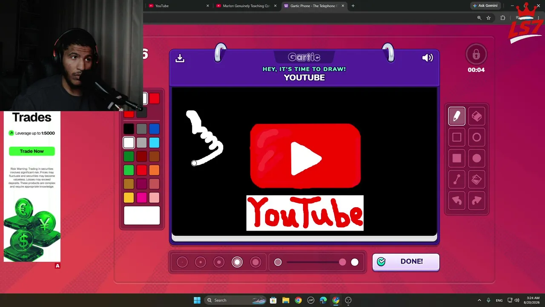Bookmark this page with star icon
Viewport: 545px width, 307px height.
[488, 18]
